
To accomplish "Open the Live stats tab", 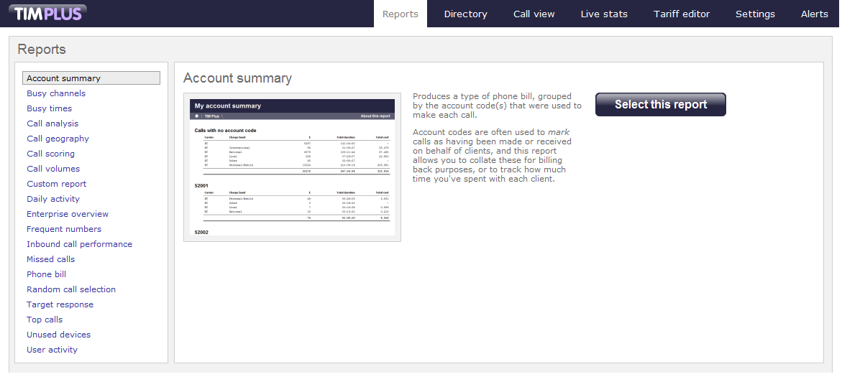I will point(604,14).
